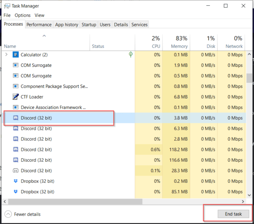Click the horizontal scrollbar thumb

75,202
